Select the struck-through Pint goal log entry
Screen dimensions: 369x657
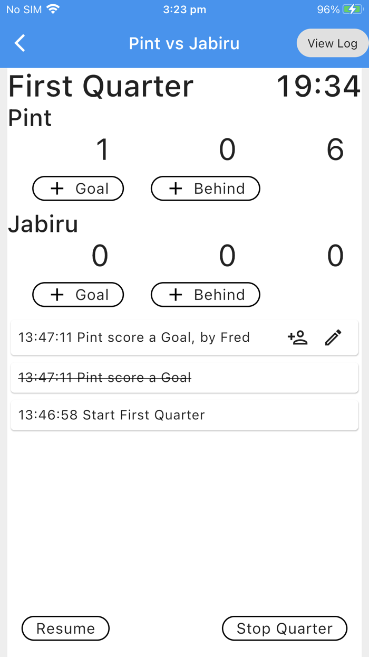(x=184, y=377)
